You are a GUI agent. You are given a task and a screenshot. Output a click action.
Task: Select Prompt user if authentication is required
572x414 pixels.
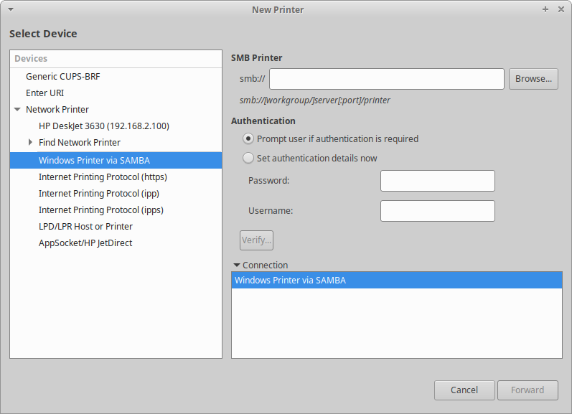click(x=249, y=138)
